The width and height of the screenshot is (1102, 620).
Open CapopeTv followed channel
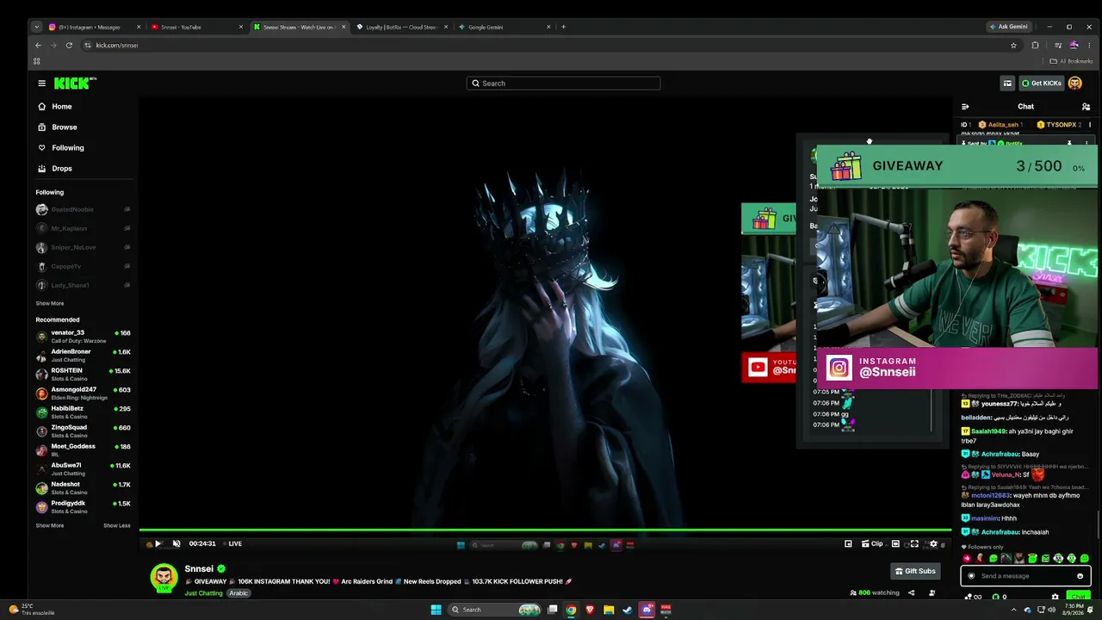83,266
